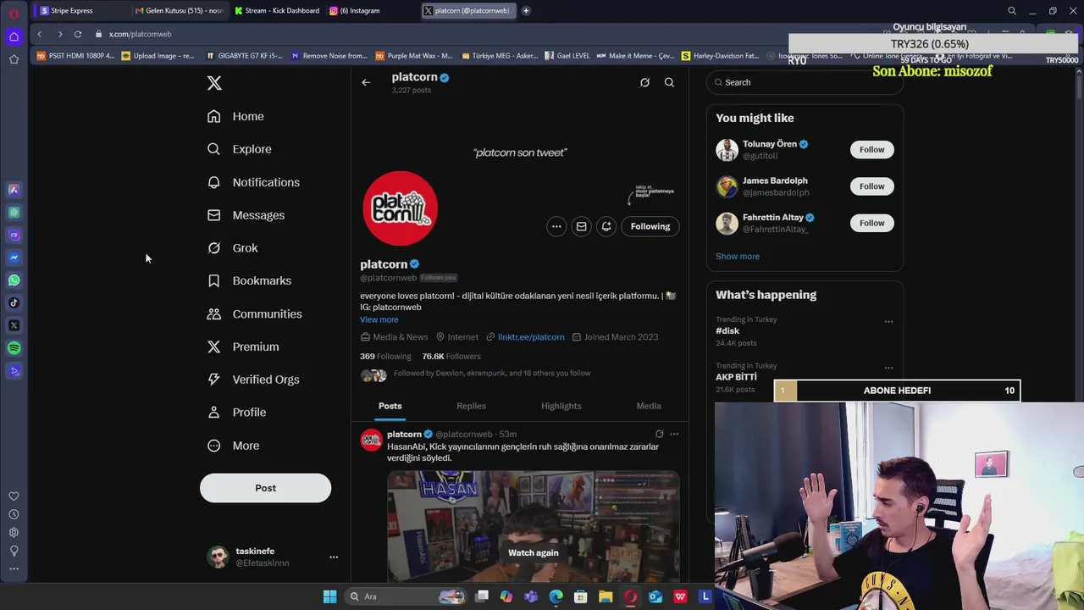
Task: Open the #disk trending topic
Action: coord(727,331)
